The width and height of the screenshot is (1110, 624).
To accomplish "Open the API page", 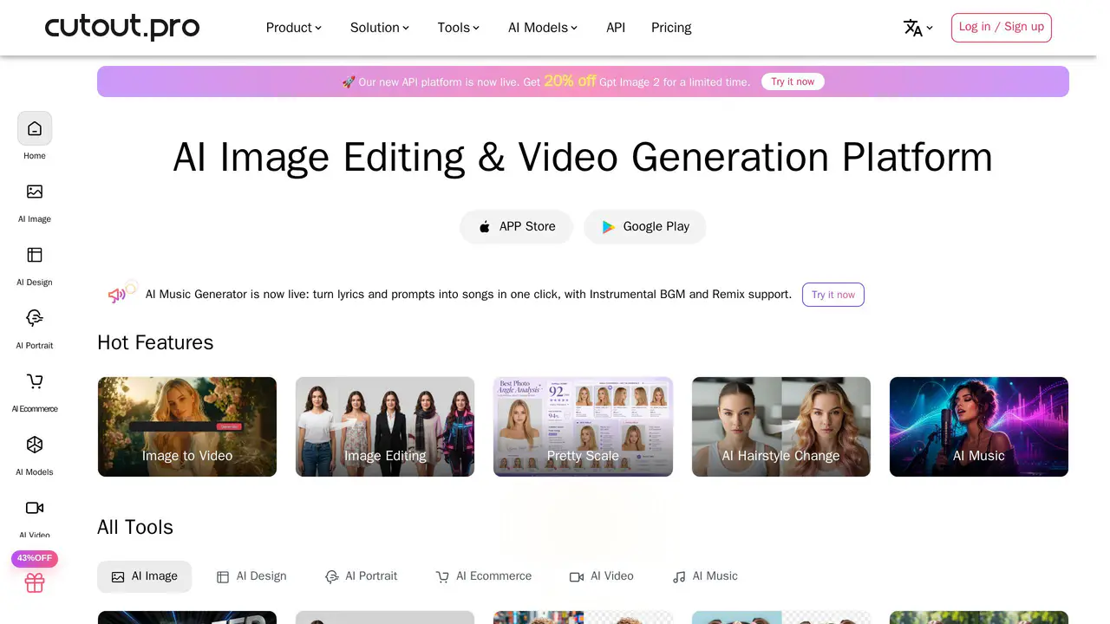I will (x=616, y=28).
